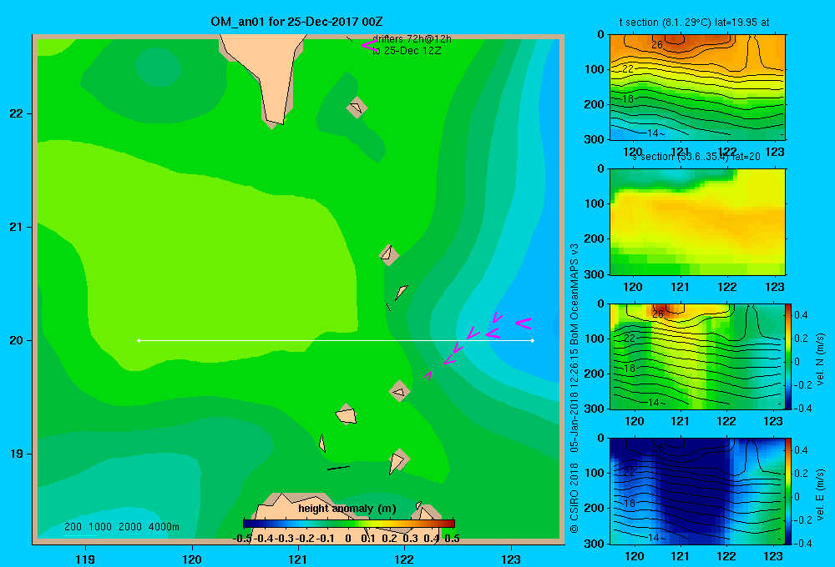
Task: Click the "to 25-Dec 12Z" label
Action: click(x=407, y=51)
